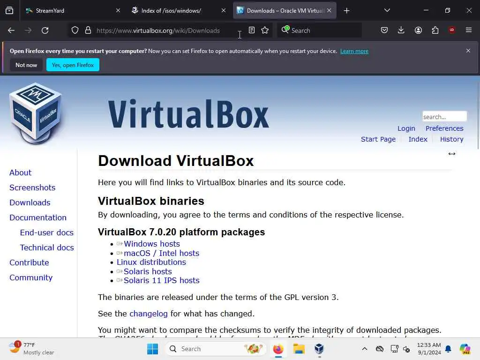Screen dimensions: 480x360
Task: Open the weather widget showing 77°F
Action: (31, 349)
